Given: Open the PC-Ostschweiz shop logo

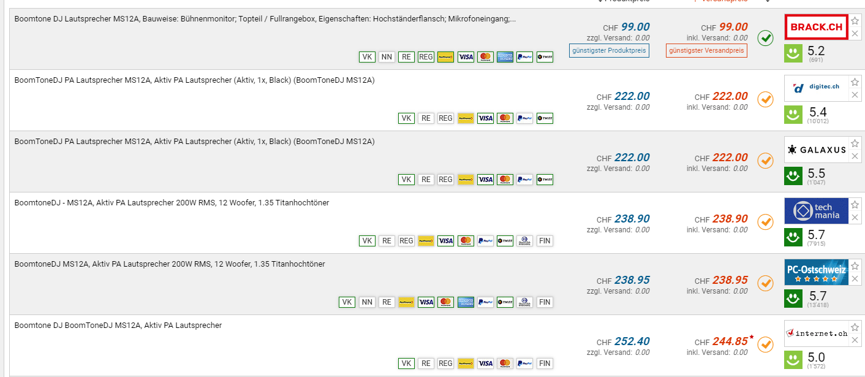Looking at the screenshot, I should tap(816, 272).
